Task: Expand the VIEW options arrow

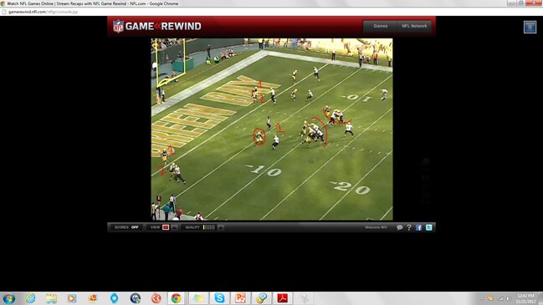Action: (x=174, y=227)
